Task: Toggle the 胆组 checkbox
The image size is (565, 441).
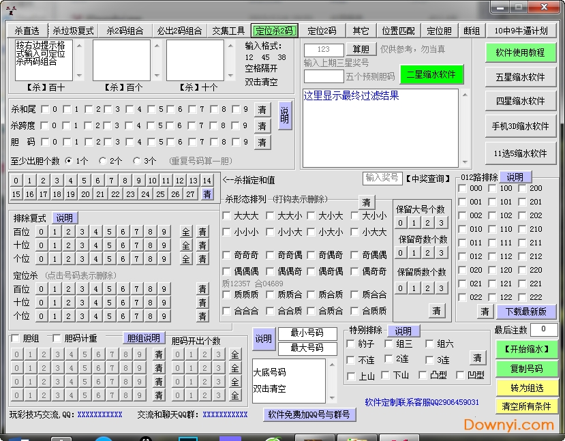Action: click(16, 338)
